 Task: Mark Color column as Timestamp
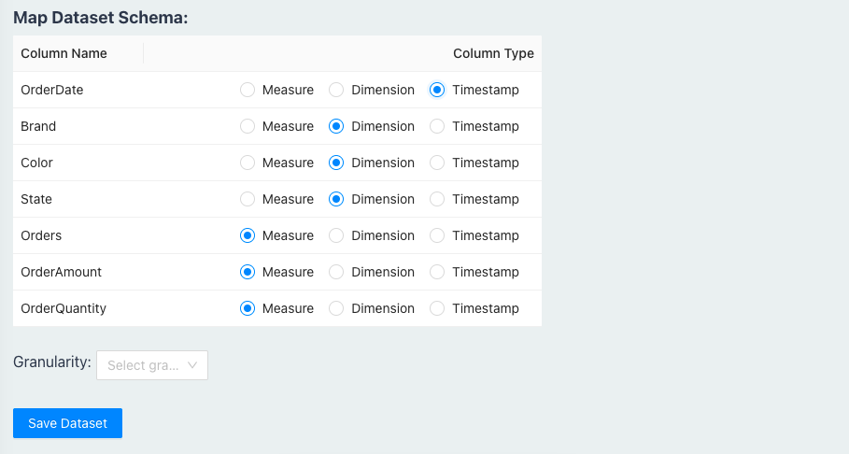(x=437, y=163)
